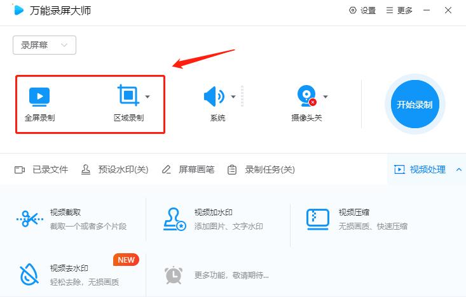Open the 录屏幕 mode dropdown
Screen dimensions: 466x297
pyautogui.click(x=45, y=45)
